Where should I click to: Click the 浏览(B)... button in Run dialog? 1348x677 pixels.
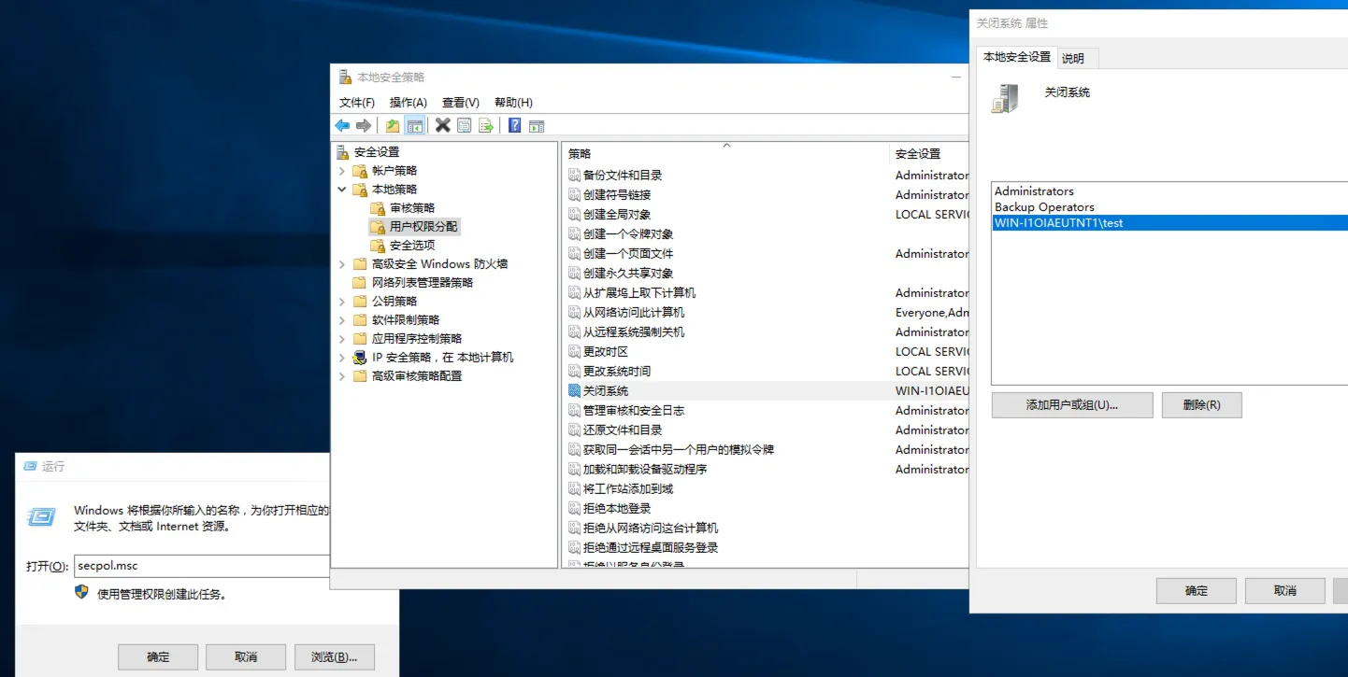[334, 656]
